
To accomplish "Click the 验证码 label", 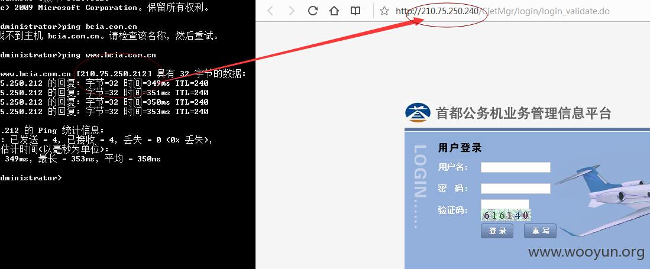I will pos(452,210).
